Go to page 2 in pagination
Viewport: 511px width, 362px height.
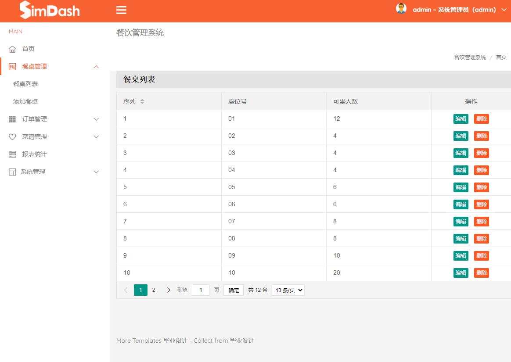[154, 290]
